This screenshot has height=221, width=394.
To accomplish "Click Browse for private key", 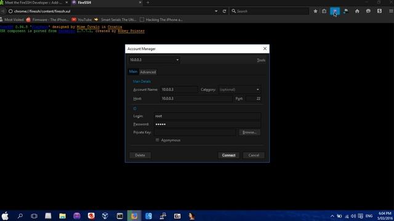I will tap(249, 133).
